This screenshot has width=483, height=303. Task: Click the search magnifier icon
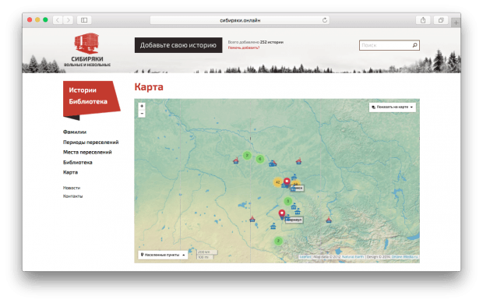point(415,45)
